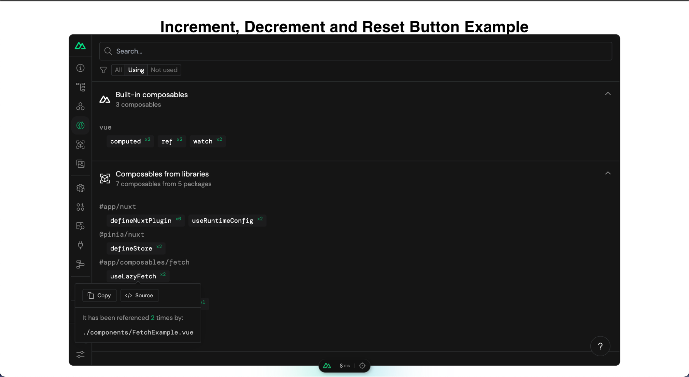
Task: Open the Assets panel
Action: (x=80, y=164)
